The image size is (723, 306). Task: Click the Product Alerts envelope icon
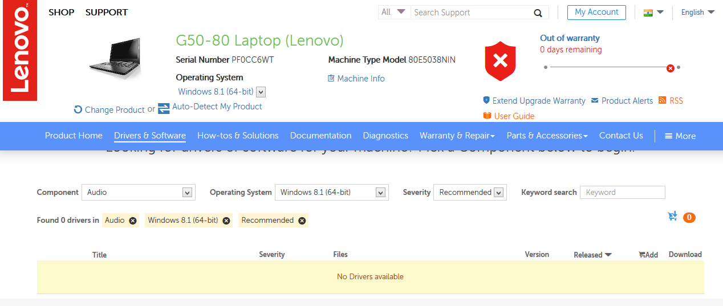click(595, 101)
